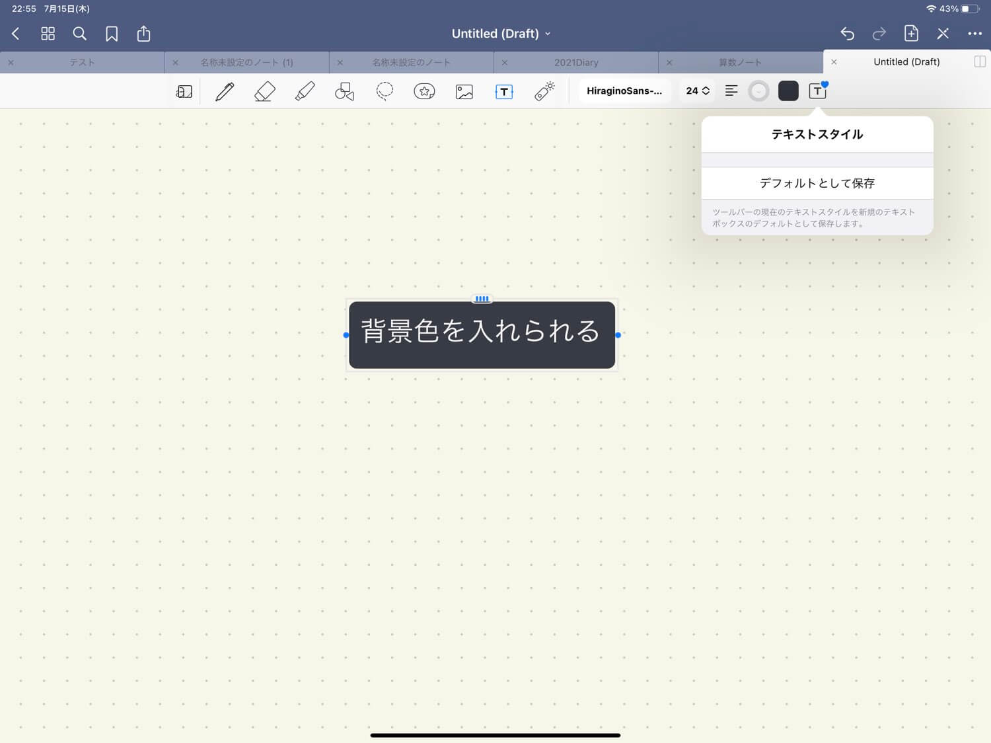
Task: Switch to the 算数ノート tab
Action: pos(741,62)
